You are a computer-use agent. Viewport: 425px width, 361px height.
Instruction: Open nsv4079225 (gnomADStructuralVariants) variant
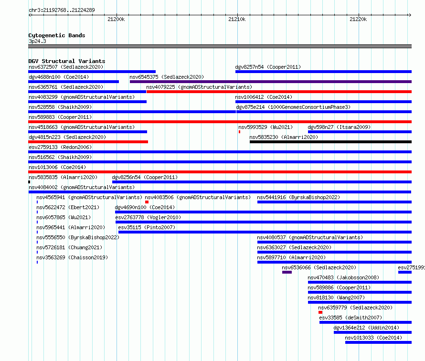click(x=279, y=92)
